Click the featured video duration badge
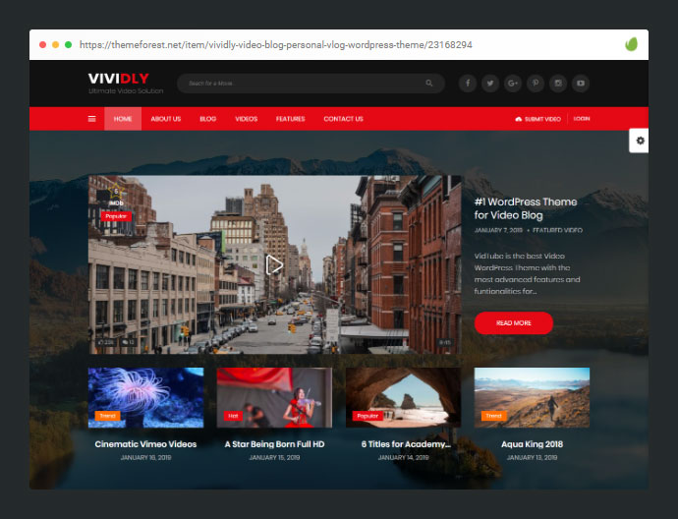The height and width of the screenshot is (519, 678). [x=445, y=342]
